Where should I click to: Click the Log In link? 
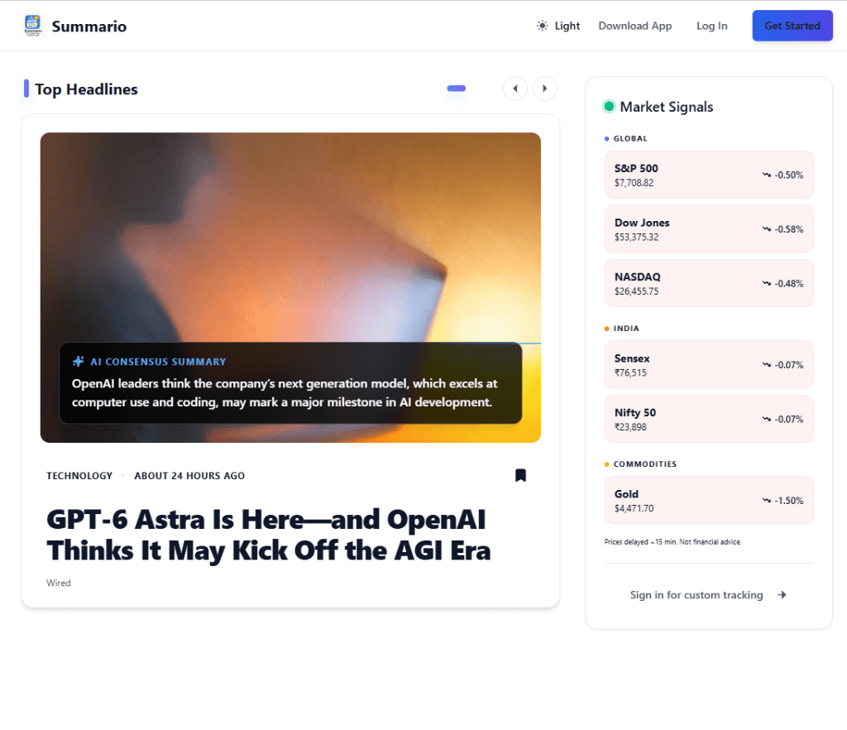coord(711,26)
